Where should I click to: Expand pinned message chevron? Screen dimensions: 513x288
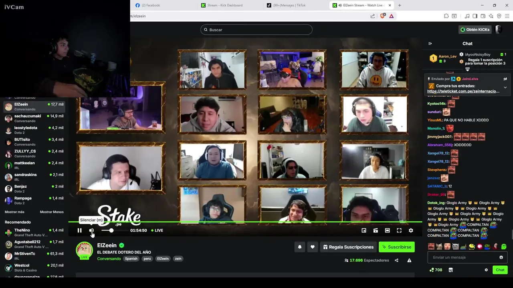[x=505, y=87]
